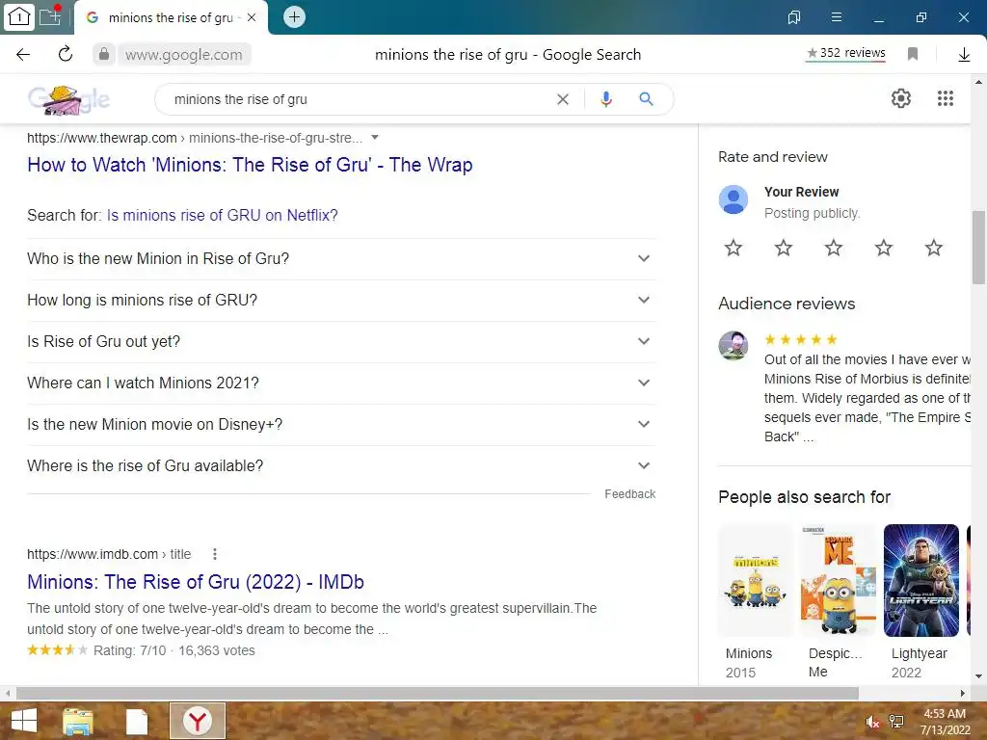Click scroll right arrow of horizontal scrollbar

tap(963, 693)
